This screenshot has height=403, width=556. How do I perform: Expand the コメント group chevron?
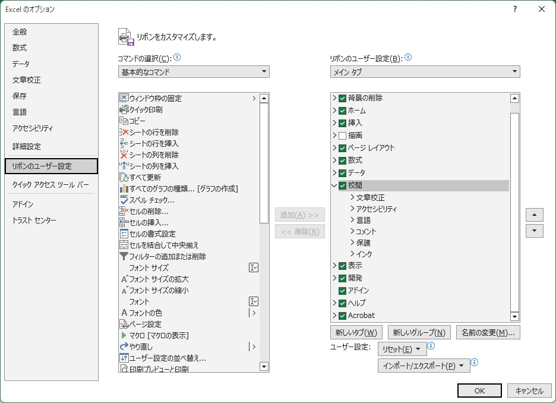click(352, 231)
